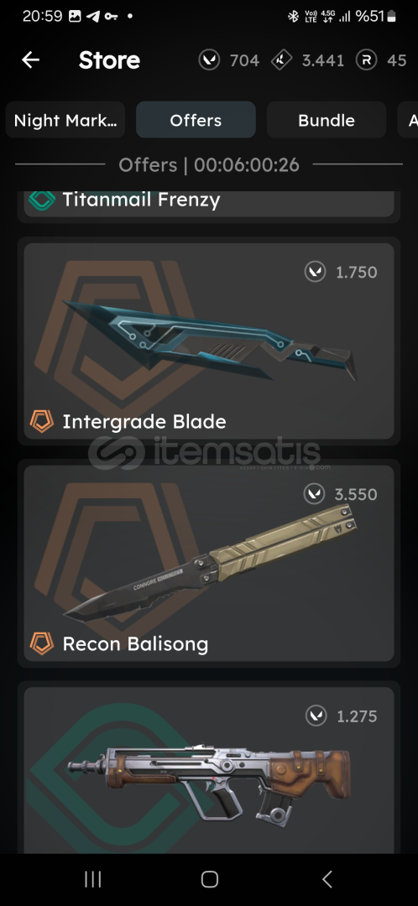Tap the Radianite icon showing 45
This screenshot has width=418, height=906.
(367, 60)
